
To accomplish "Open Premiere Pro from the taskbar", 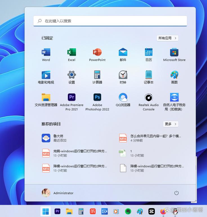I will click(x=57, y=211).
